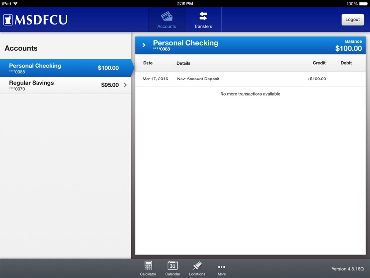
Task: Click the +$100.00 credit amount
Action: [316, 79]
